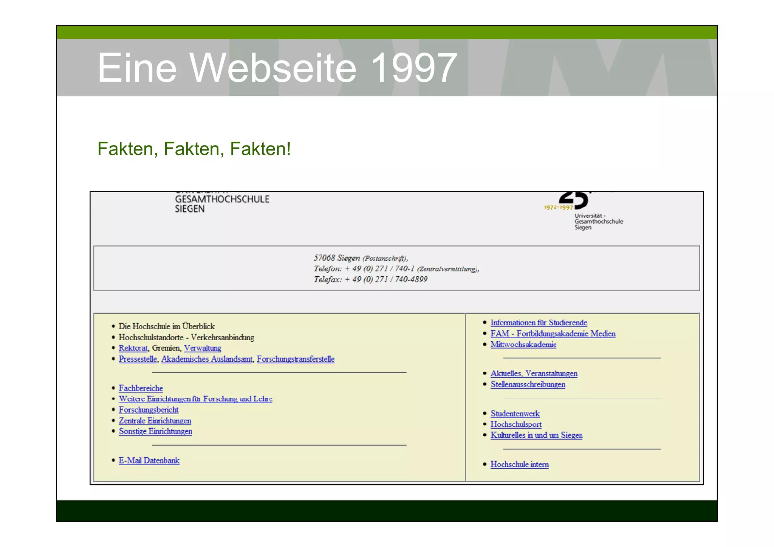This screenshot has width=774, height=547.
Task: Open the Stellenausschreibungen link
Action: click(528, 384)
